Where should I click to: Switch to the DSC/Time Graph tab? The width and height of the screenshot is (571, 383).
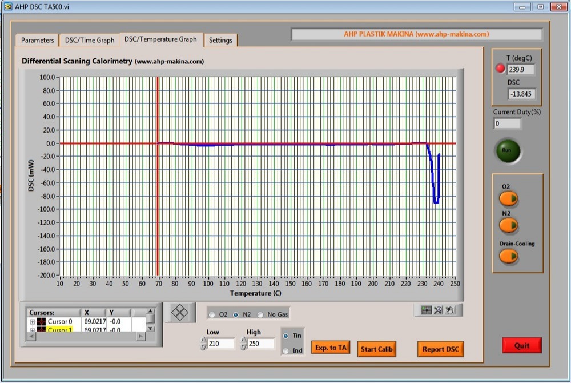[90, 40]
